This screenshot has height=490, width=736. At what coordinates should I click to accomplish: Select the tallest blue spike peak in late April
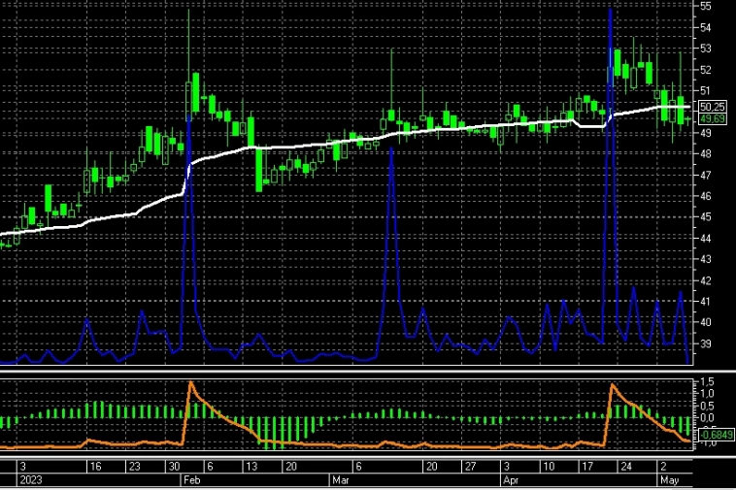609,10
